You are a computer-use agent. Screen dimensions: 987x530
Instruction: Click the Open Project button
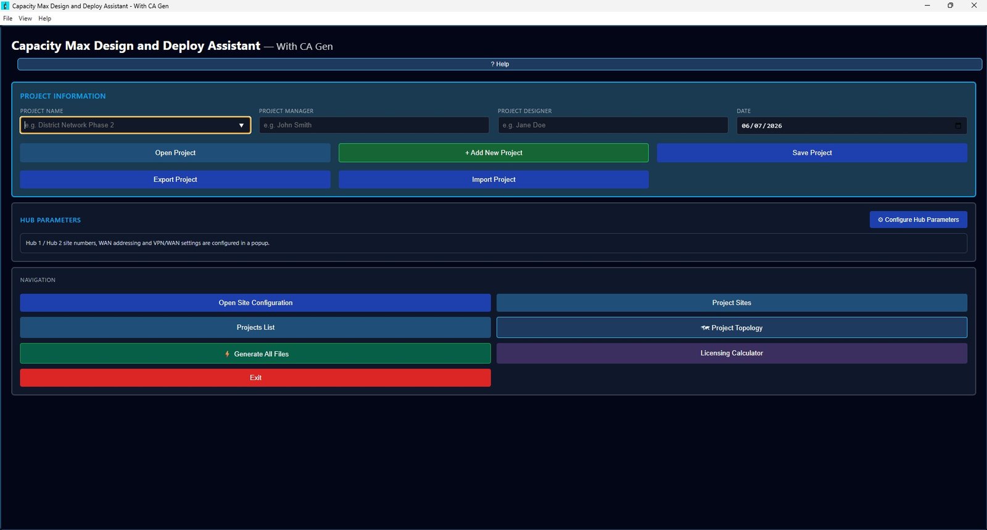175,153
